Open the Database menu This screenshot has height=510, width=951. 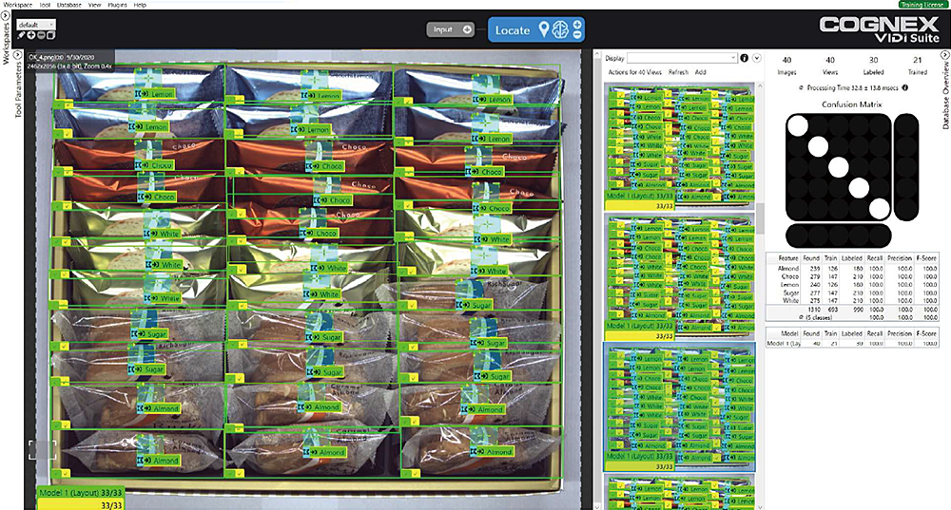point(68,5)
